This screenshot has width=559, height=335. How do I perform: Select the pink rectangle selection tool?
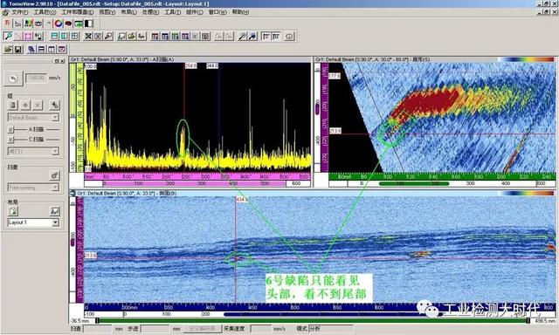point(28,36)
